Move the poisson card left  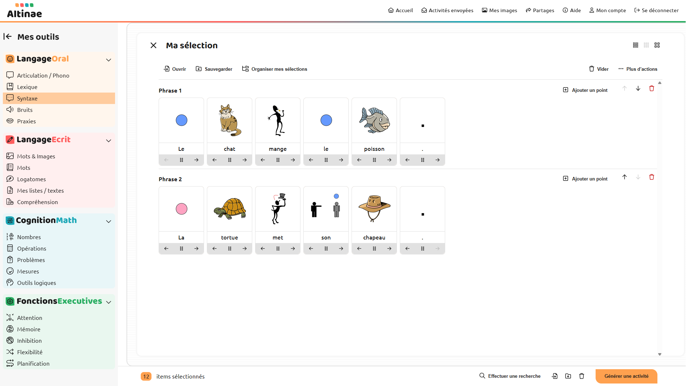tap(359, 160)
